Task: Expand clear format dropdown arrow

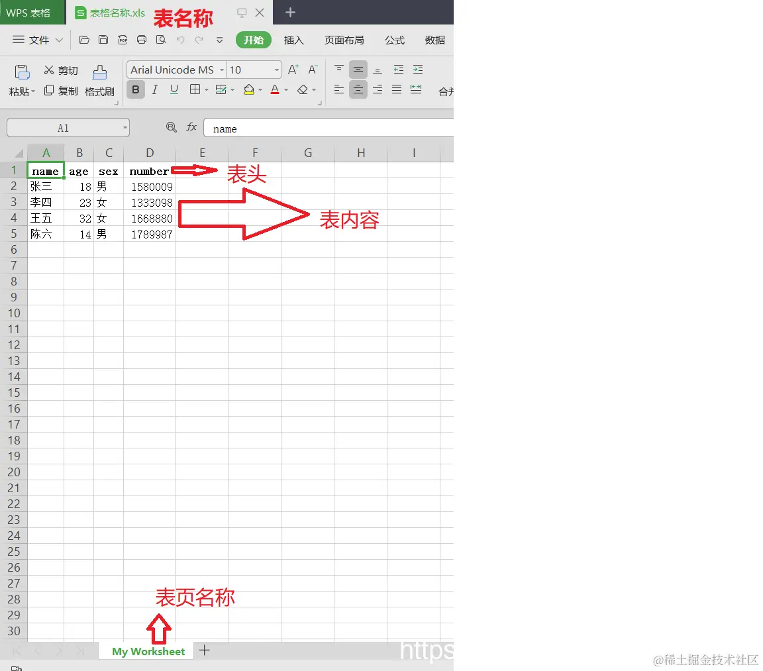Action: (x=314, y=90)
